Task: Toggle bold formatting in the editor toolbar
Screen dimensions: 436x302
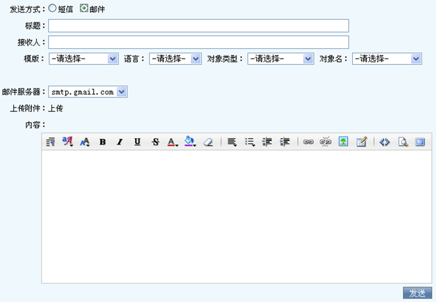Action: click(x=102, y=142)
